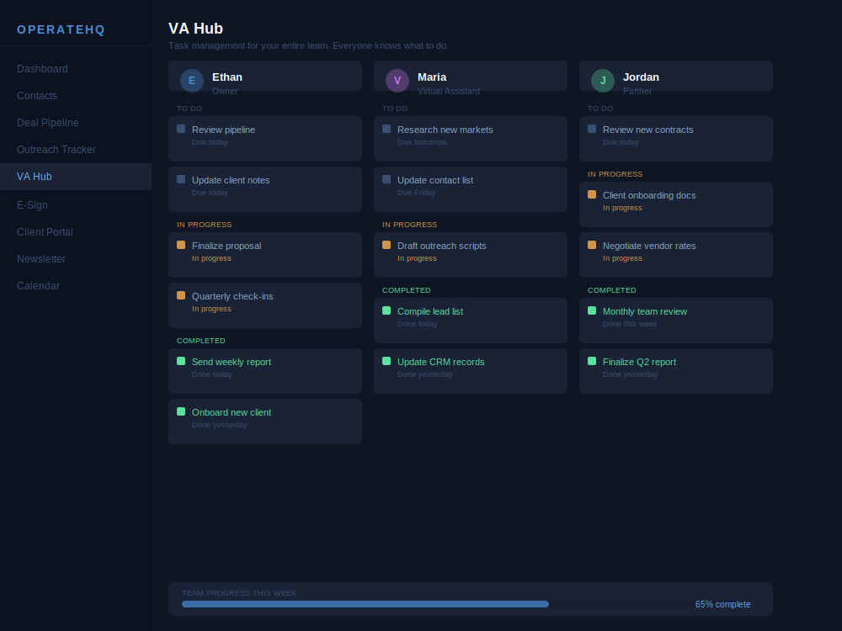This screenshot has width=842, height=631.
Task: Check off Update contact list task
Action: [386, 179]
